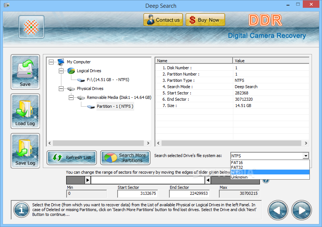The height and width of the screenshot is (227, 322).
Task: Collapse the Physical Drives node
Action: tap(61, 89)
